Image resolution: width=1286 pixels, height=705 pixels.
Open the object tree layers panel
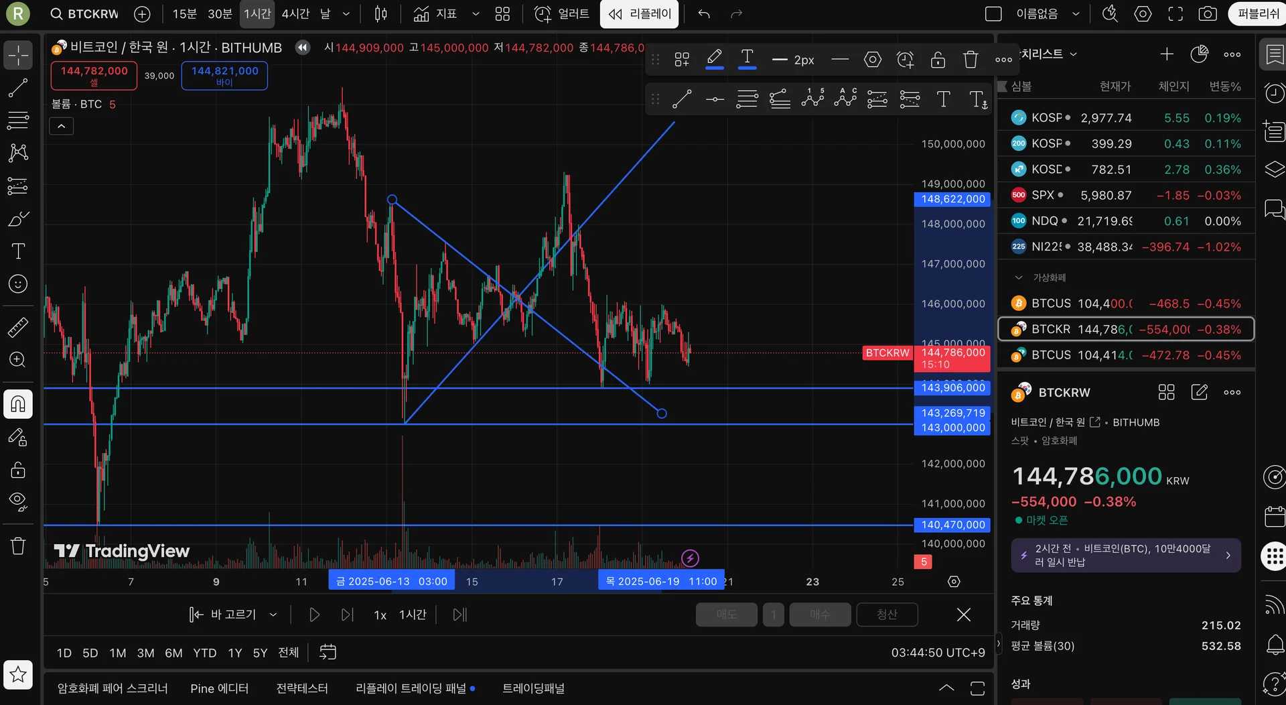pos(1274,170)
